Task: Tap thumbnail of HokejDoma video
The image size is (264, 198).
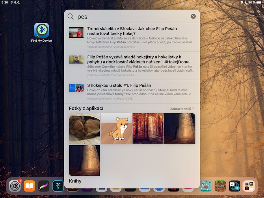Action: coord(76,59)
